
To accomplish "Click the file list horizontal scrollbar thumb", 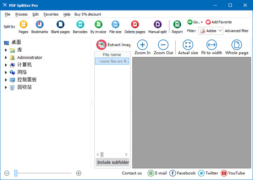I will point(102,155).
